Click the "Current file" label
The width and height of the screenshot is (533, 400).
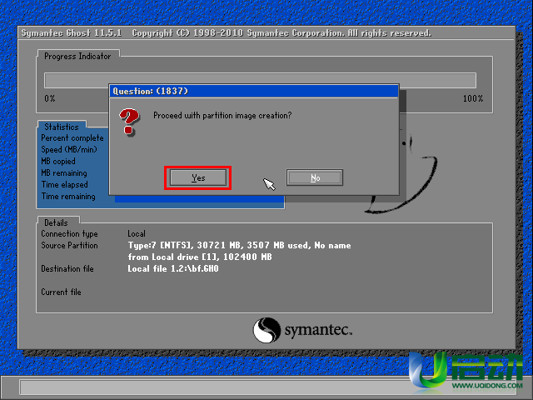tap(61, 292)
